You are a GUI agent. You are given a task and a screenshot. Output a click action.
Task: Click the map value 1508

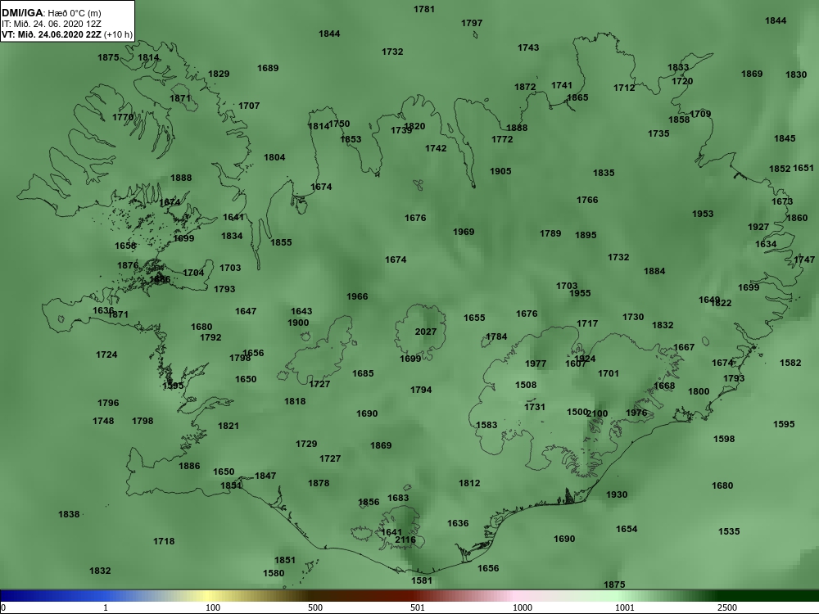526,385
